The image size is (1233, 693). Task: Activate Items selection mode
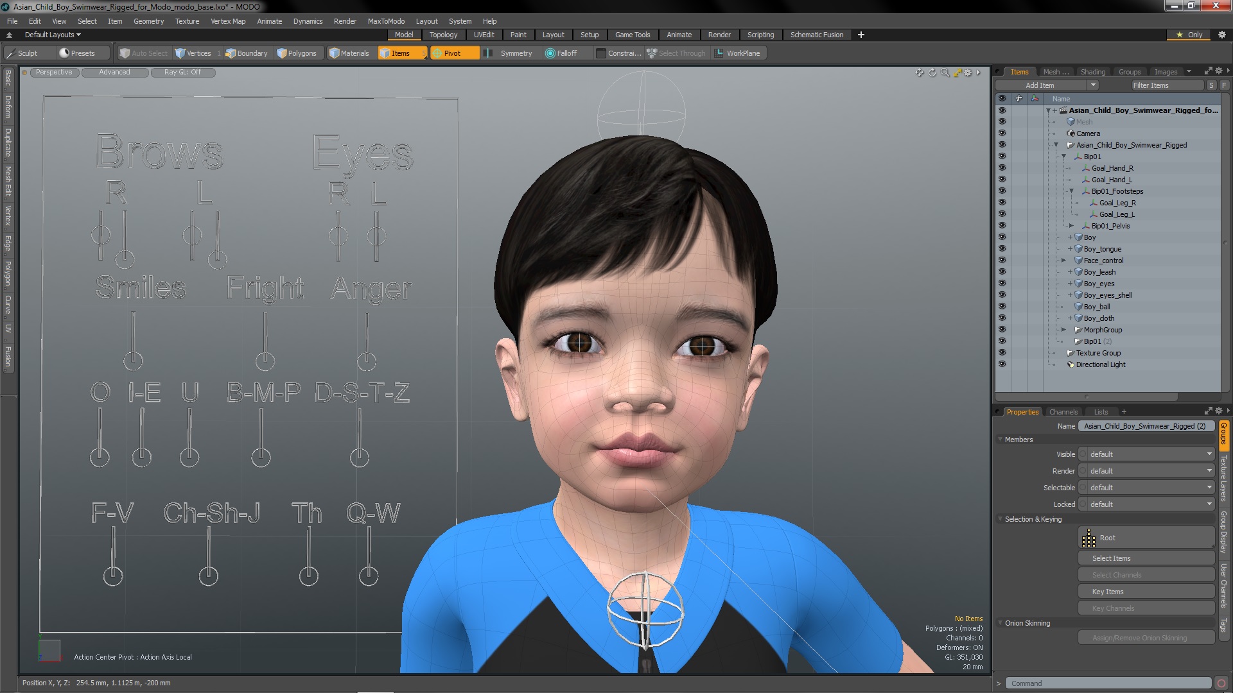[x=401, y=53]
